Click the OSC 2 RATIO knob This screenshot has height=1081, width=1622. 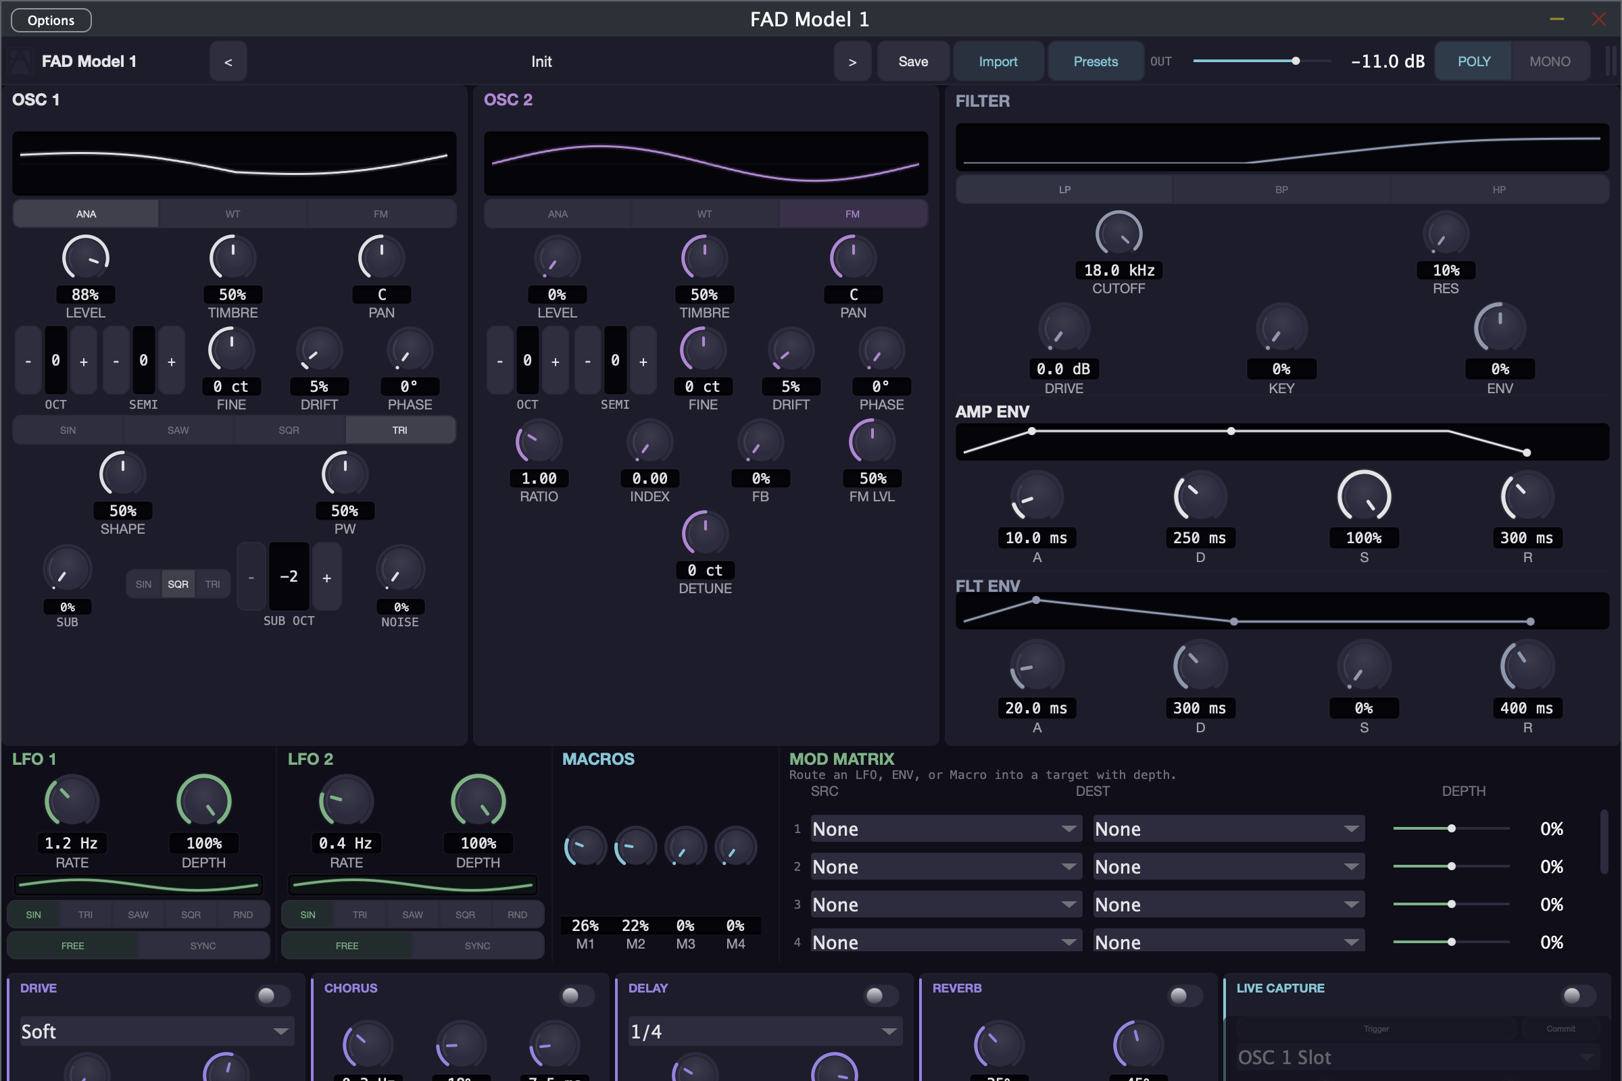[539, 442]
